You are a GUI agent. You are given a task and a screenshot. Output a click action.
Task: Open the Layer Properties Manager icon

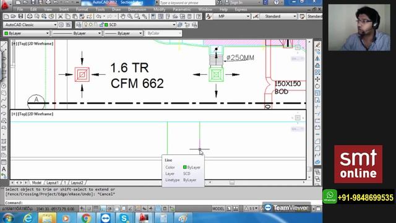click(x=79, y=25)
